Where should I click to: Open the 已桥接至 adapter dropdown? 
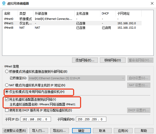point(76,78)
